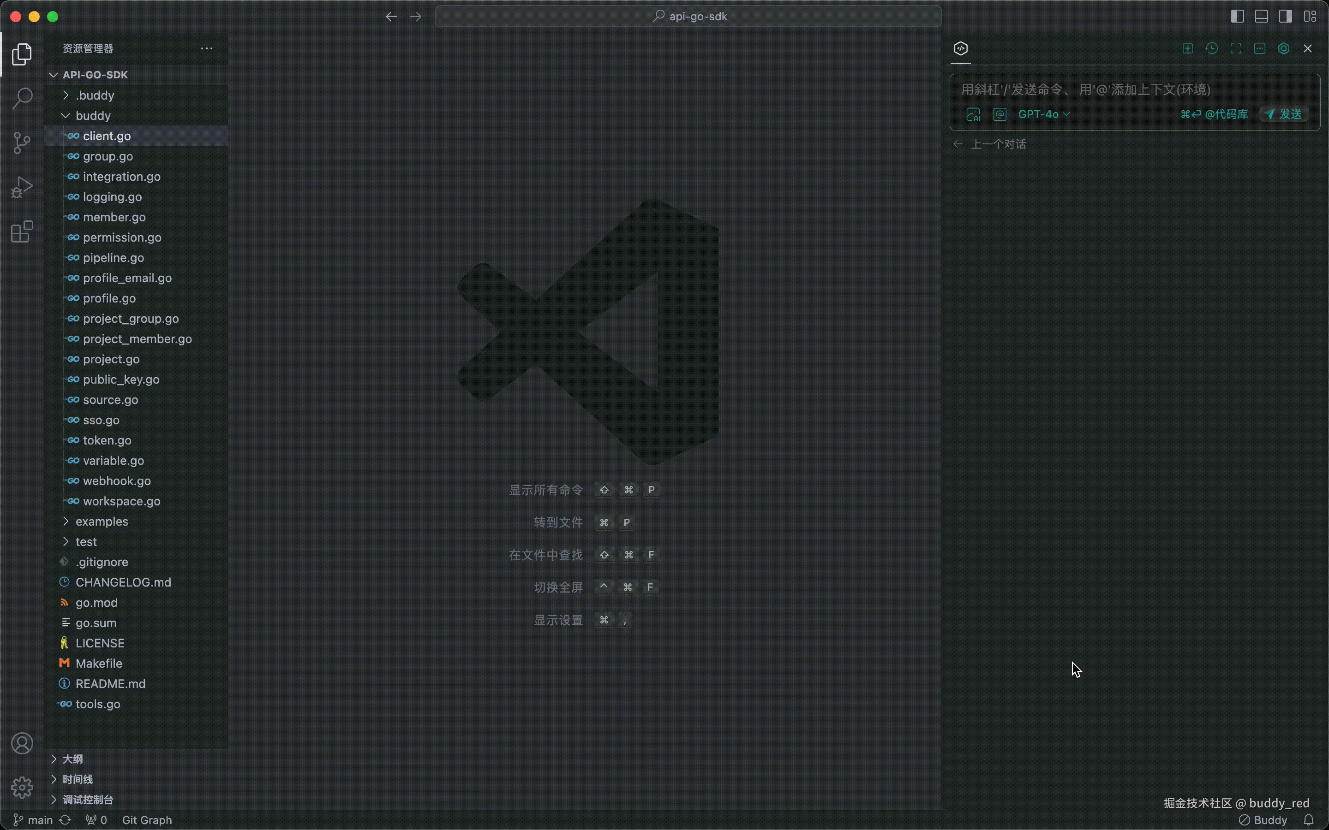
Task: Open pipeline.go in the explorer
Action: tap(113, 258)
